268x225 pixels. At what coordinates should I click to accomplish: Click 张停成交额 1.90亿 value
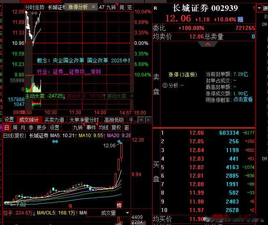click(x=241, y=93)
